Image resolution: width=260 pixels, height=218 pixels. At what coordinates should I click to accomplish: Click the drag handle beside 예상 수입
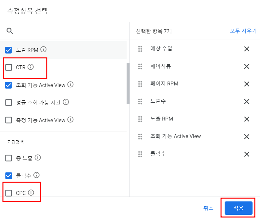[x=140, y=49]
